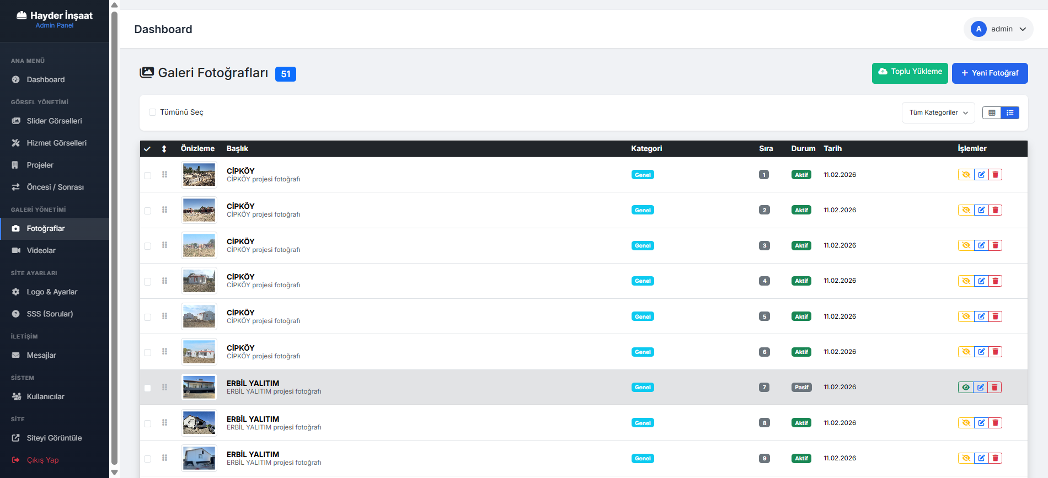Select the checkbox for row 3
1048x478 pixels.
(148, 246)
